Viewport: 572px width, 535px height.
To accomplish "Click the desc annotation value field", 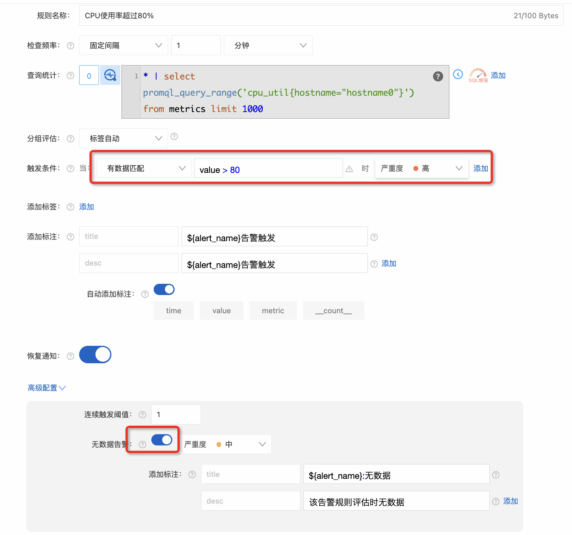I will pos(275,263).
